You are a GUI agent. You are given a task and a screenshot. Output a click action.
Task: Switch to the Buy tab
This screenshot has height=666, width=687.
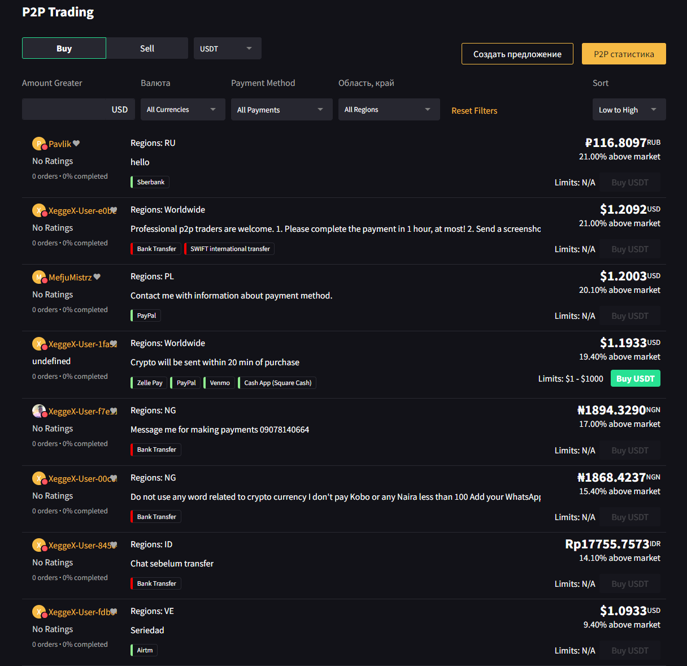[64, 49]
